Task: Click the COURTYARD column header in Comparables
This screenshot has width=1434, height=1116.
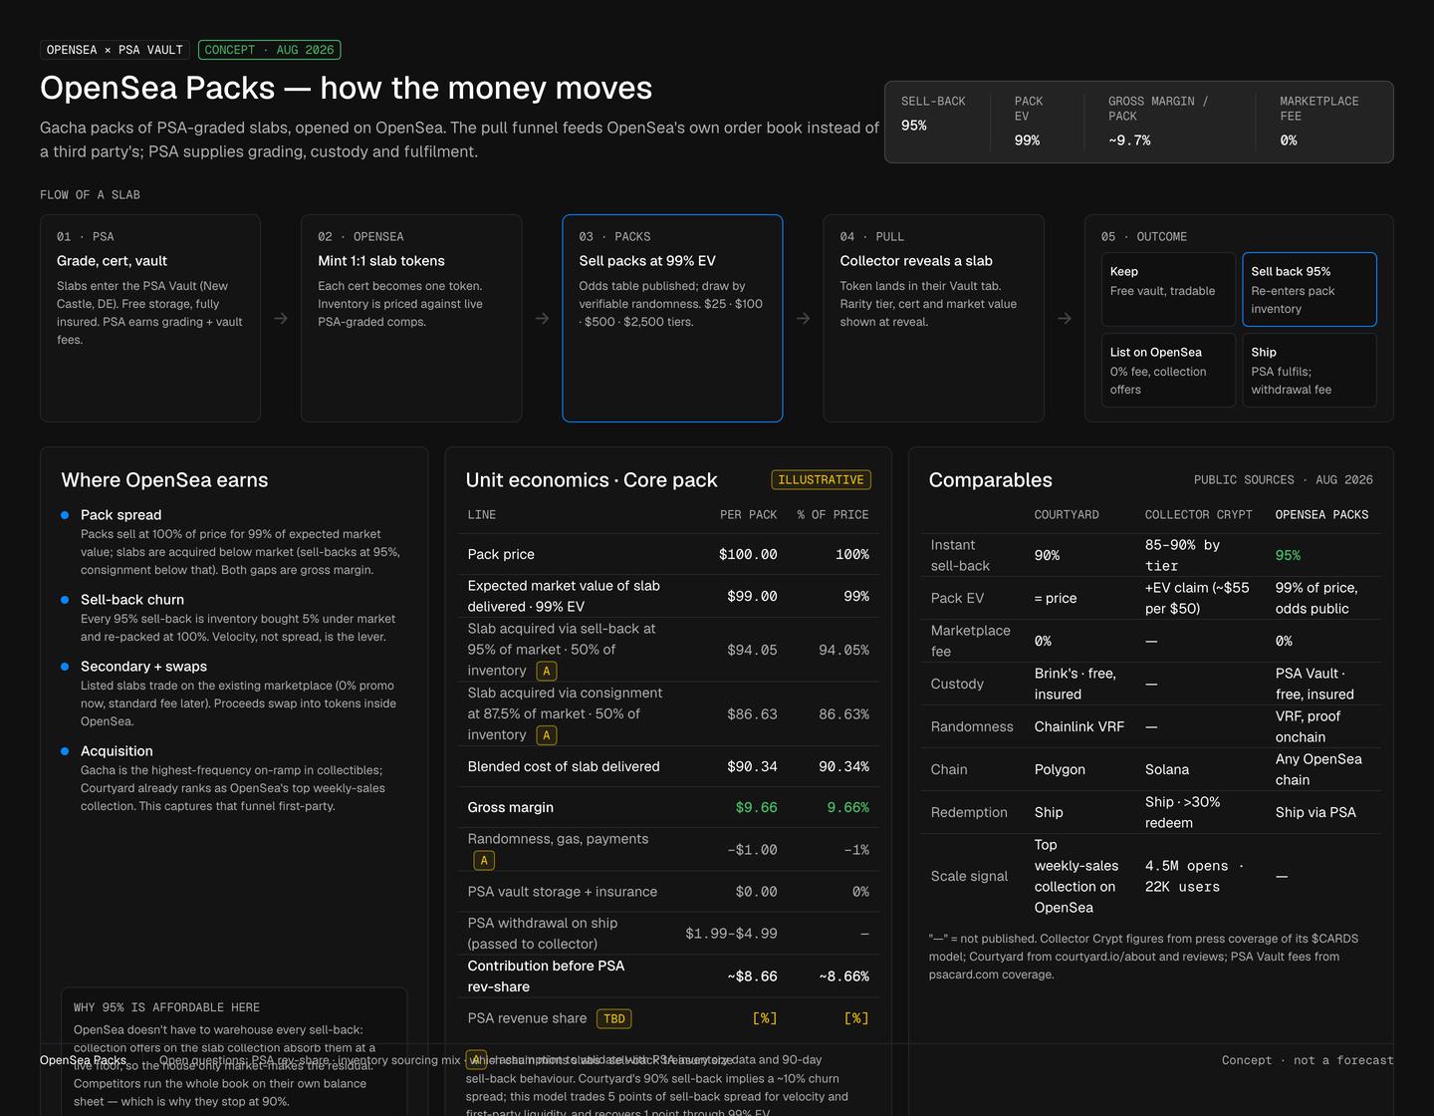Action: [x=1067, y=515]
